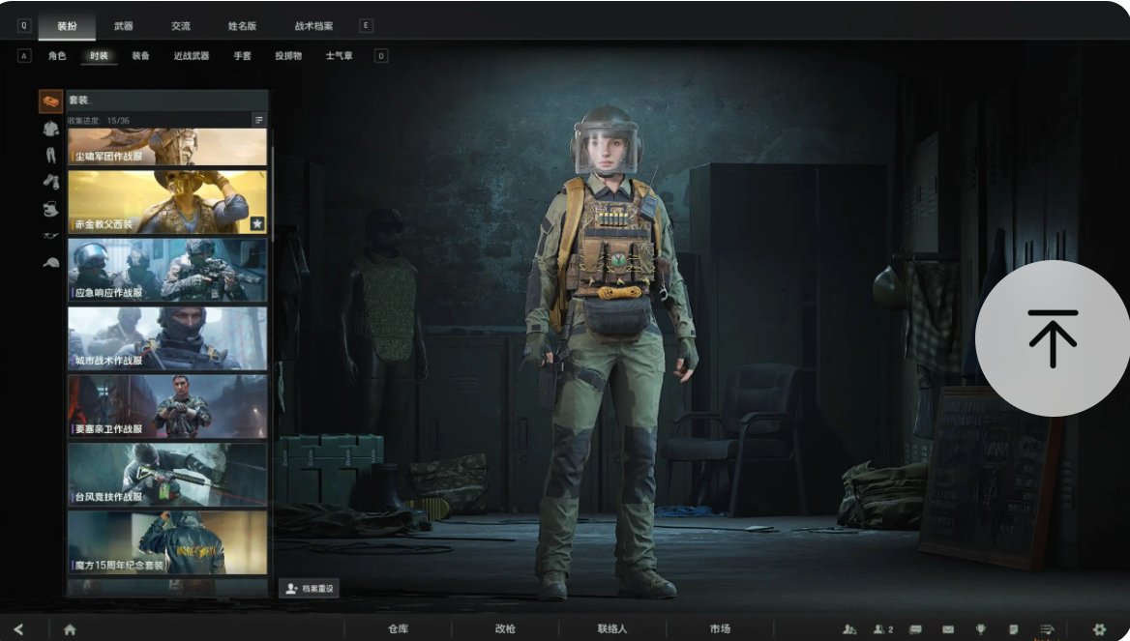
Task: Go to 改枪 in the bottom bar
Action: (505, 628)
